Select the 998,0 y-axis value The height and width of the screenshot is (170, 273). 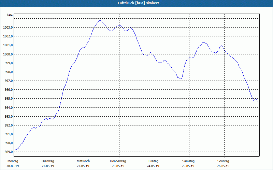point(9,72)
